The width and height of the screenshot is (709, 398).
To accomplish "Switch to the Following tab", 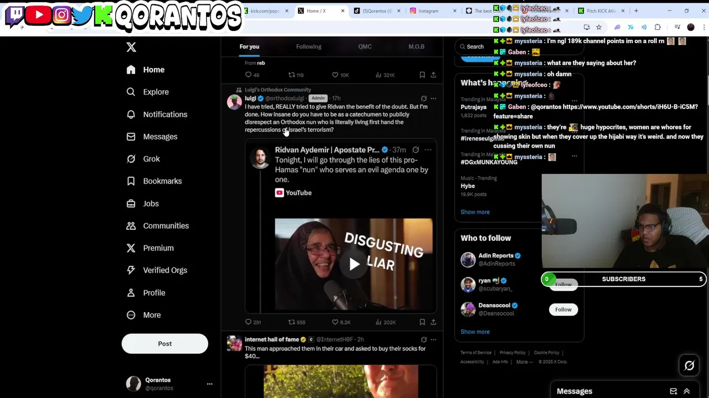I will [309, 46].
